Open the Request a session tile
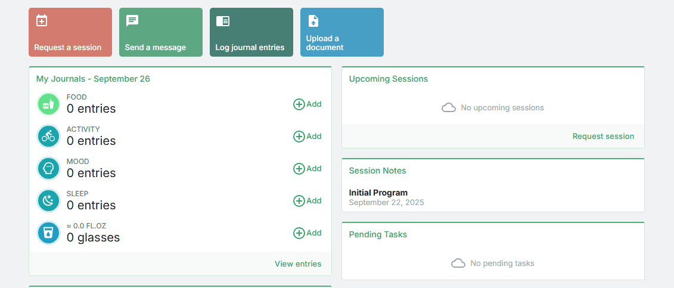This screenshot has width=674, height=288. (x=70, y=32)
